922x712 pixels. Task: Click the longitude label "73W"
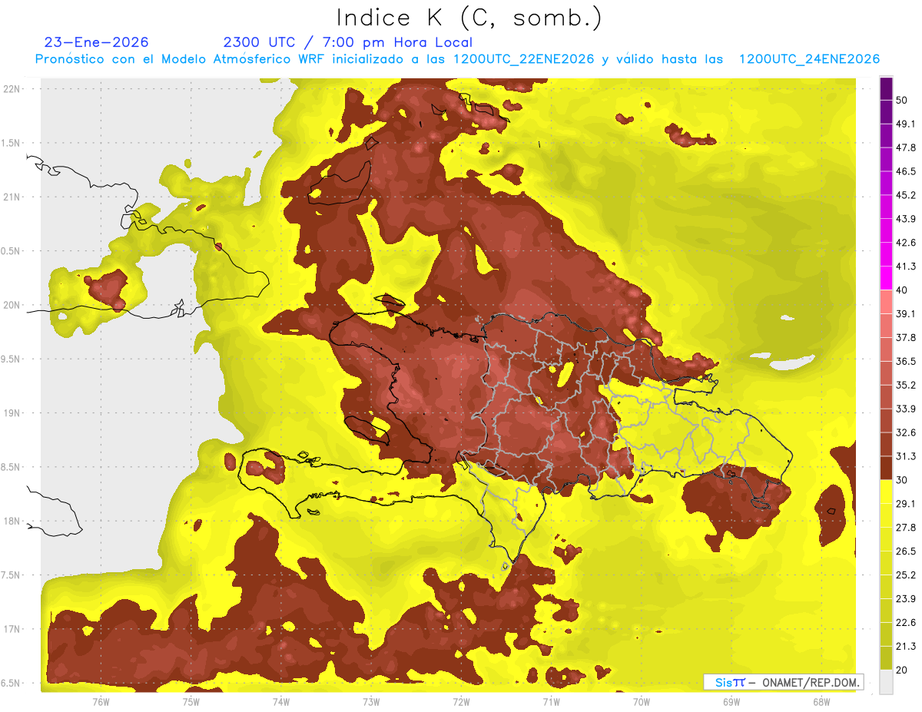tap(371, 702)
